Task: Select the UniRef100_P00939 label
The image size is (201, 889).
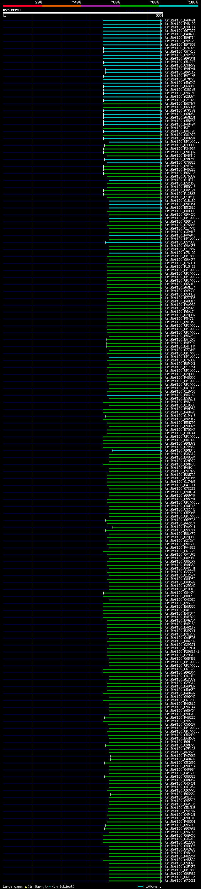Action: [x=180, y=305]
